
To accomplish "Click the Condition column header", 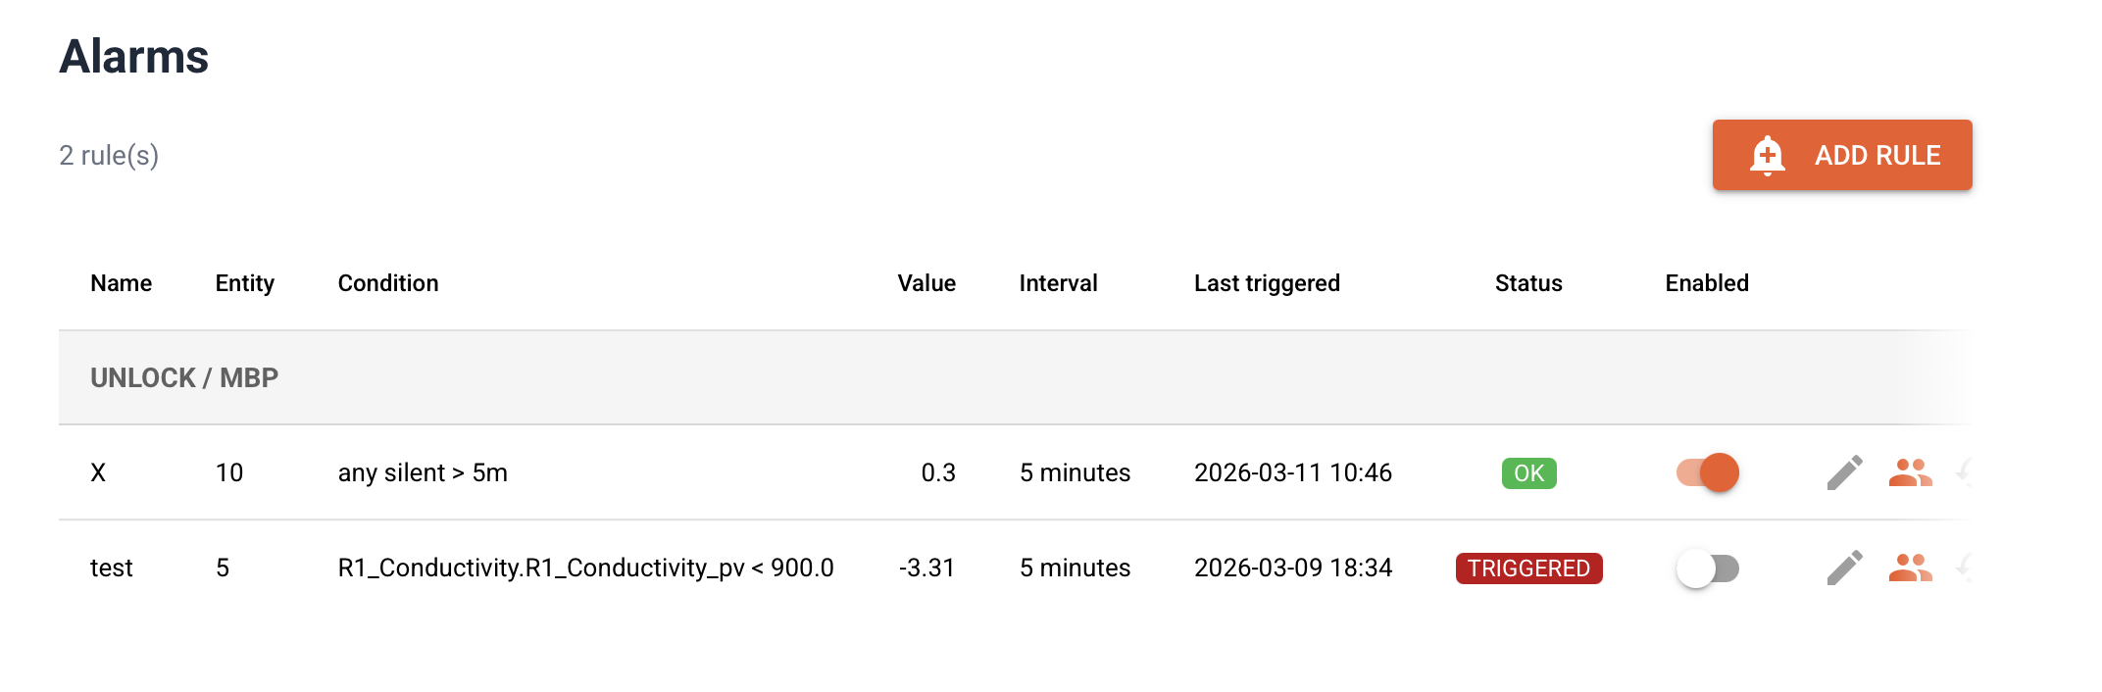I will [388, 283].
